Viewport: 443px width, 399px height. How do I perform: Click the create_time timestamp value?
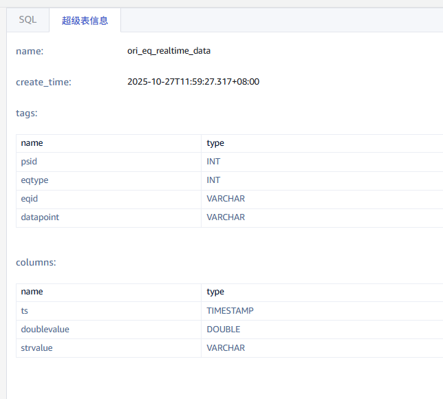coord(193,82)
